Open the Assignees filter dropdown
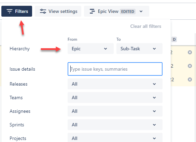196x142 pixels. click(x=115, y=111)
